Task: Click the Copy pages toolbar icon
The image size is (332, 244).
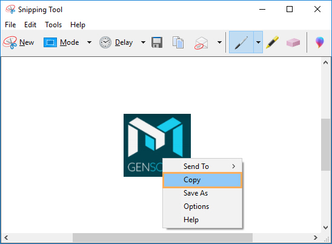Action: pos(178,42)
